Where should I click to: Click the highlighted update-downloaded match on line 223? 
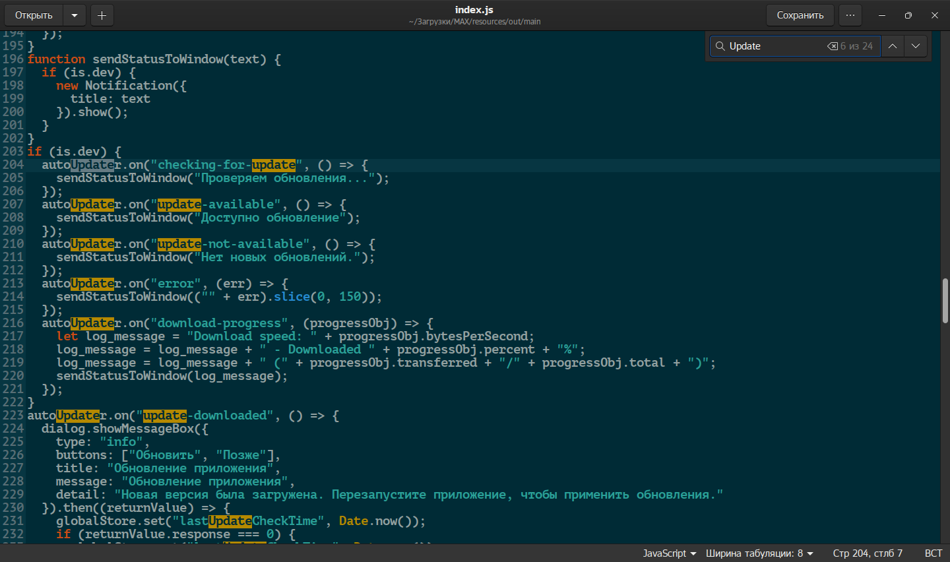(165, 416)
